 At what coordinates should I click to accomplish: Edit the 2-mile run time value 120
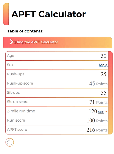coord(93,111)
